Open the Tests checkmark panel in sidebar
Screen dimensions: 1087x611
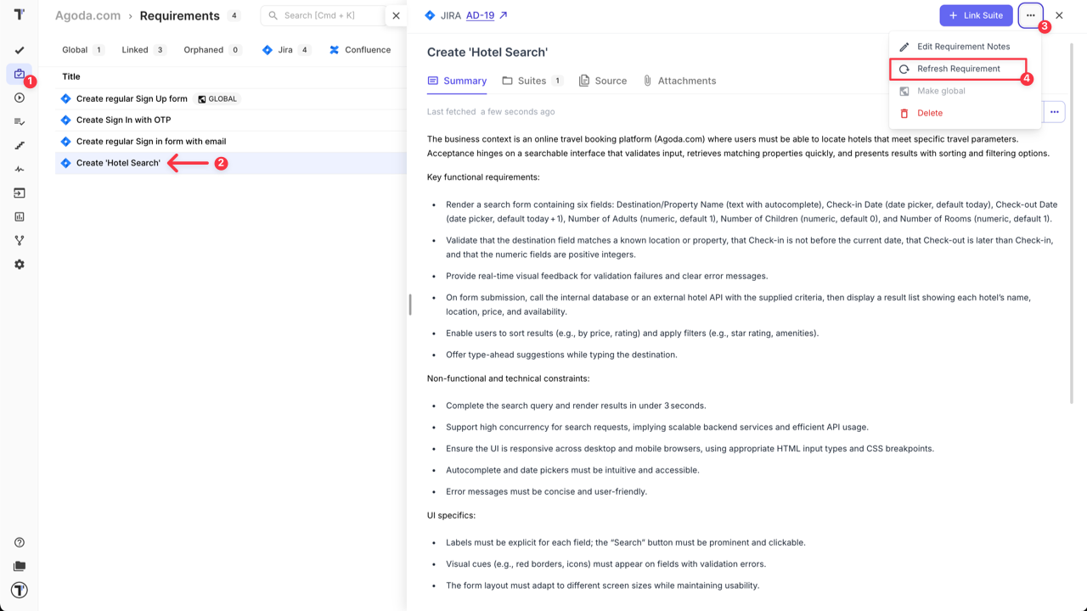point(19,50)
